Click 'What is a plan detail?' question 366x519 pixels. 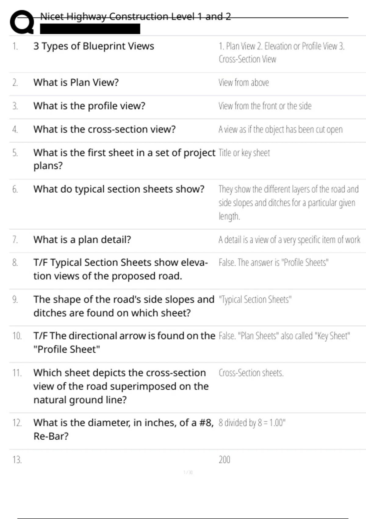click(x=82, y=240)
